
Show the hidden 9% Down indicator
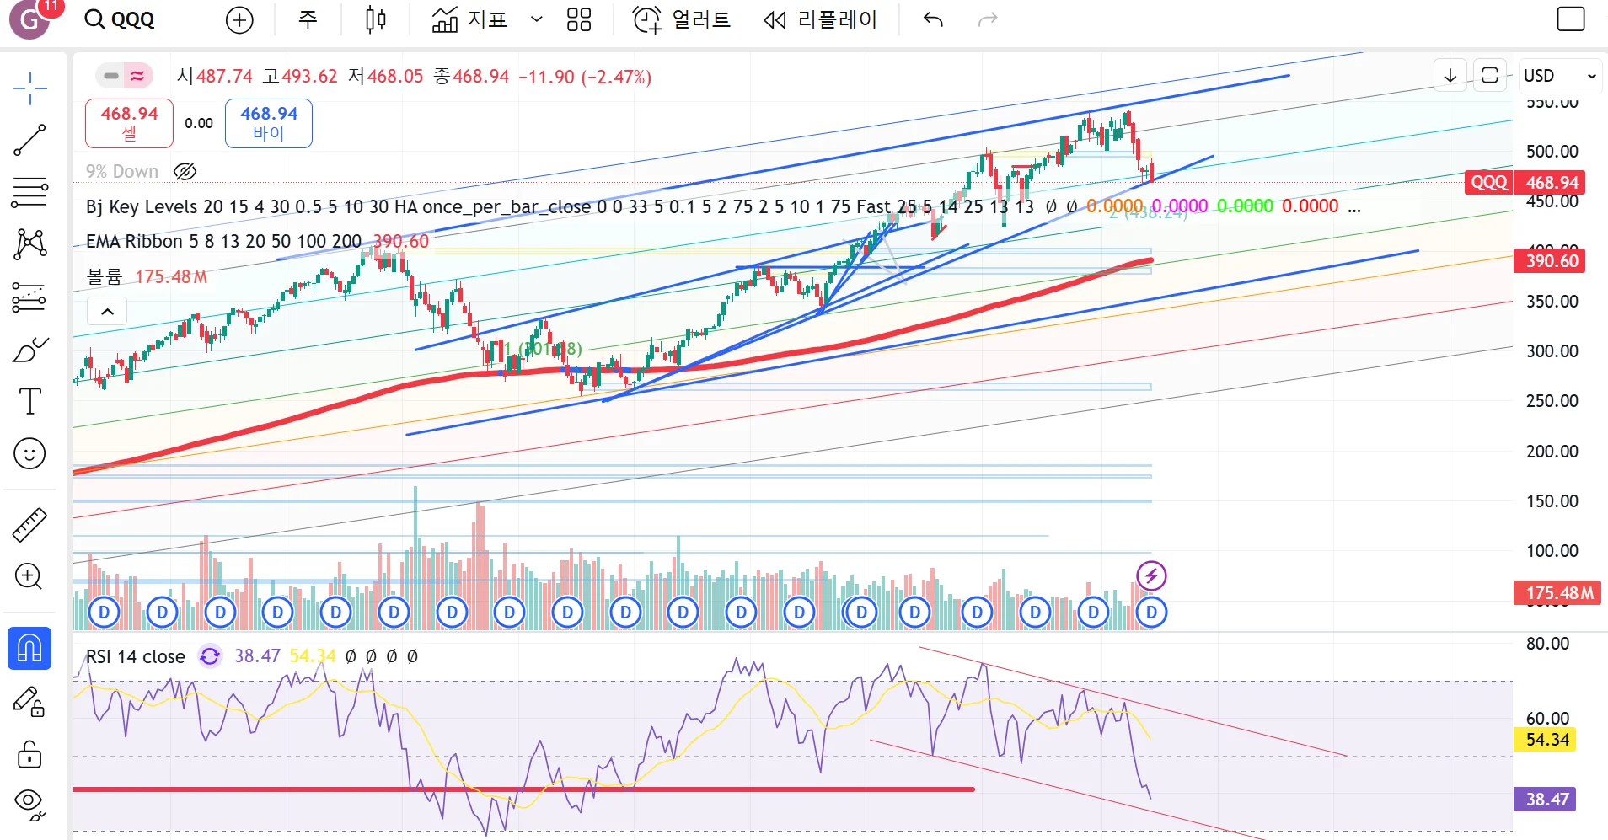185,172
